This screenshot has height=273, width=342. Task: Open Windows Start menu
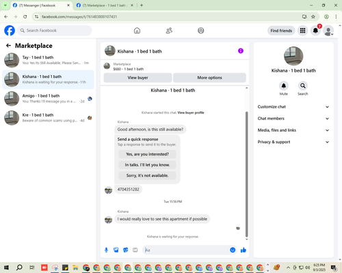coord(6,268)
